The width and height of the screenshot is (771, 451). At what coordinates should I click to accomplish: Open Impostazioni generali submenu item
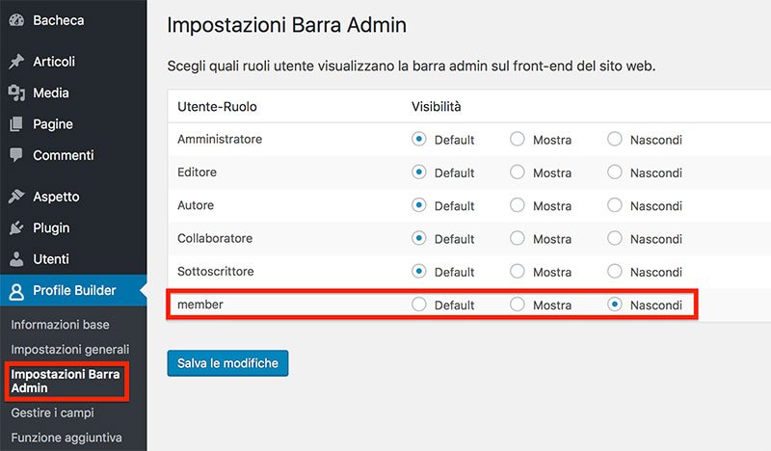coord(70,349)
